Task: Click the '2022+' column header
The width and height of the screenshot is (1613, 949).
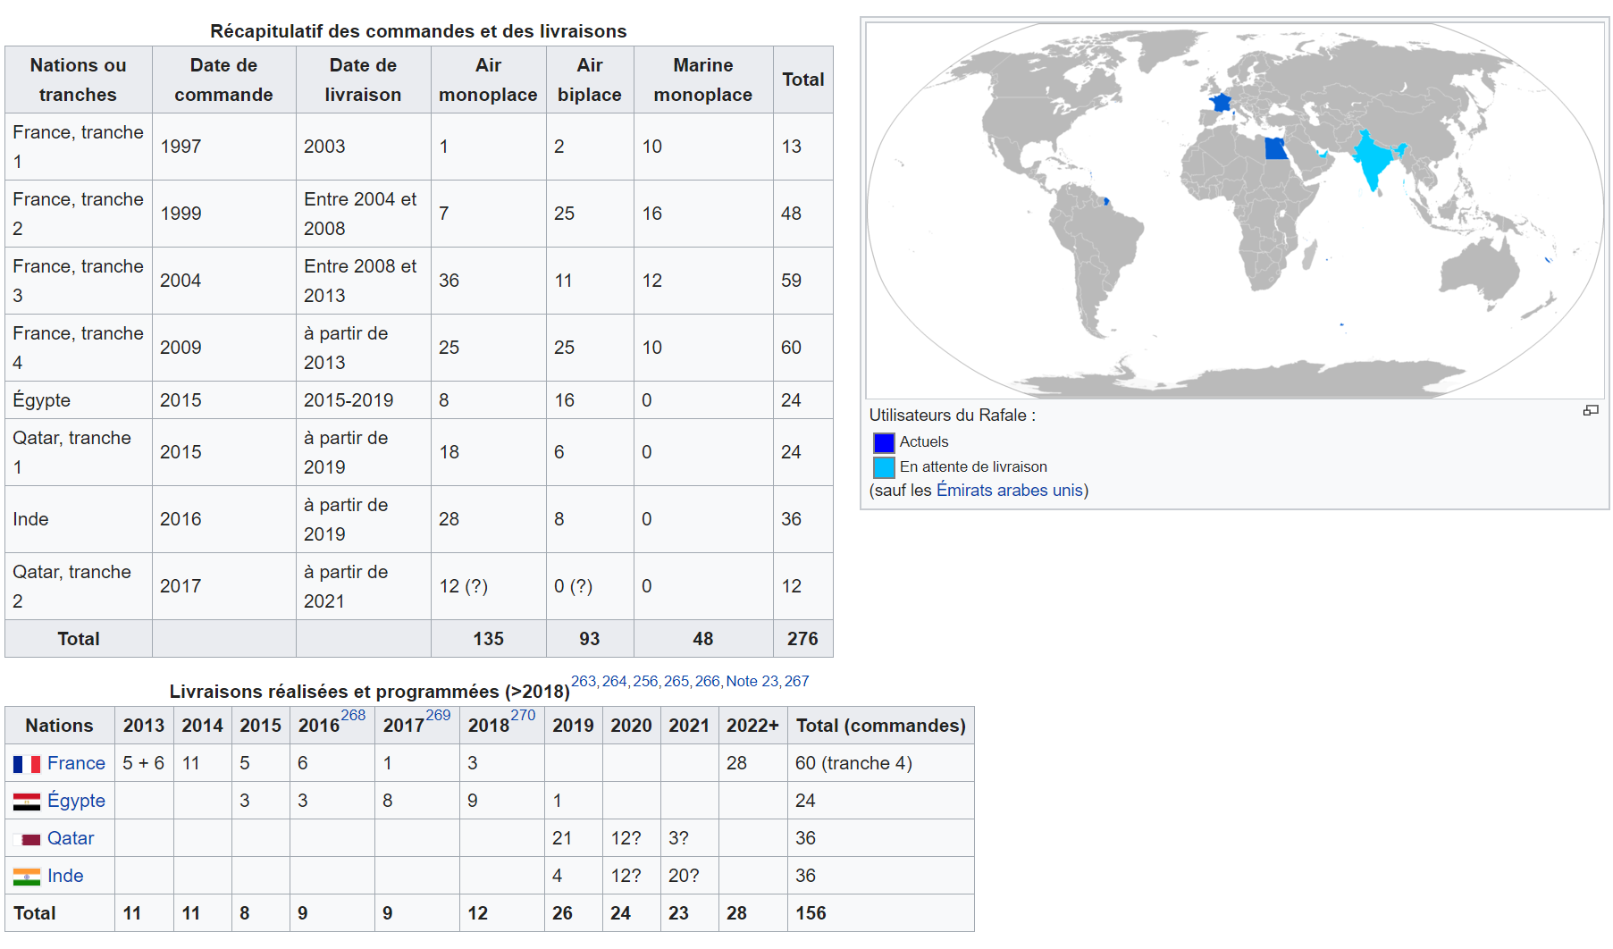Action: click(752, 726)
